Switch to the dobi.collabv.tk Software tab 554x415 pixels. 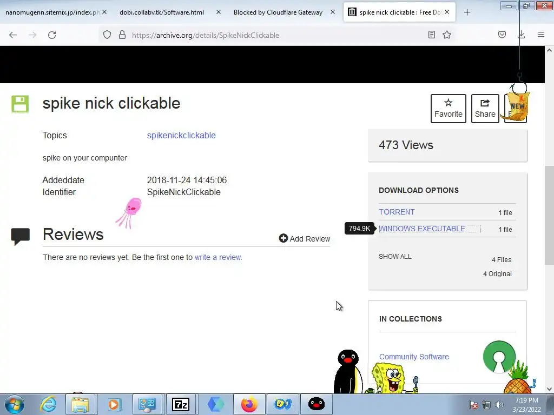coord(162,12)
